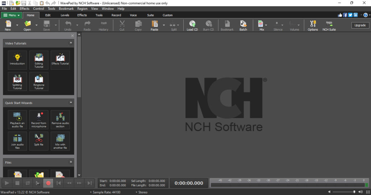
Task: Launch the Join audio files wizard
Action: 17,140
